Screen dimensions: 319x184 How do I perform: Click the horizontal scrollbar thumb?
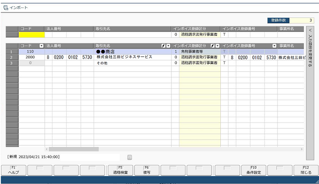(x=74, y=149)
